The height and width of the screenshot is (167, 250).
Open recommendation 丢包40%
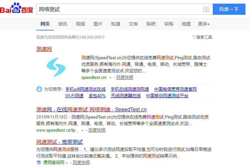pos(97,96)
